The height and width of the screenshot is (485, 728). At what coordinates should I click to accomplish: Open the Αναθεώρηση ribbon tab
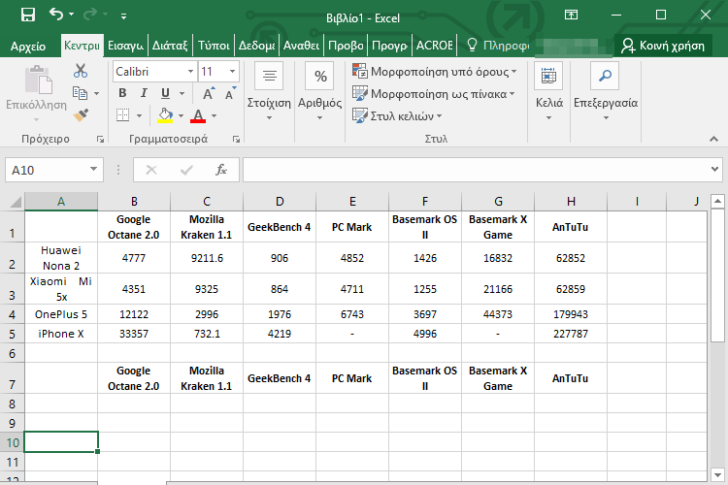point(301,46)
